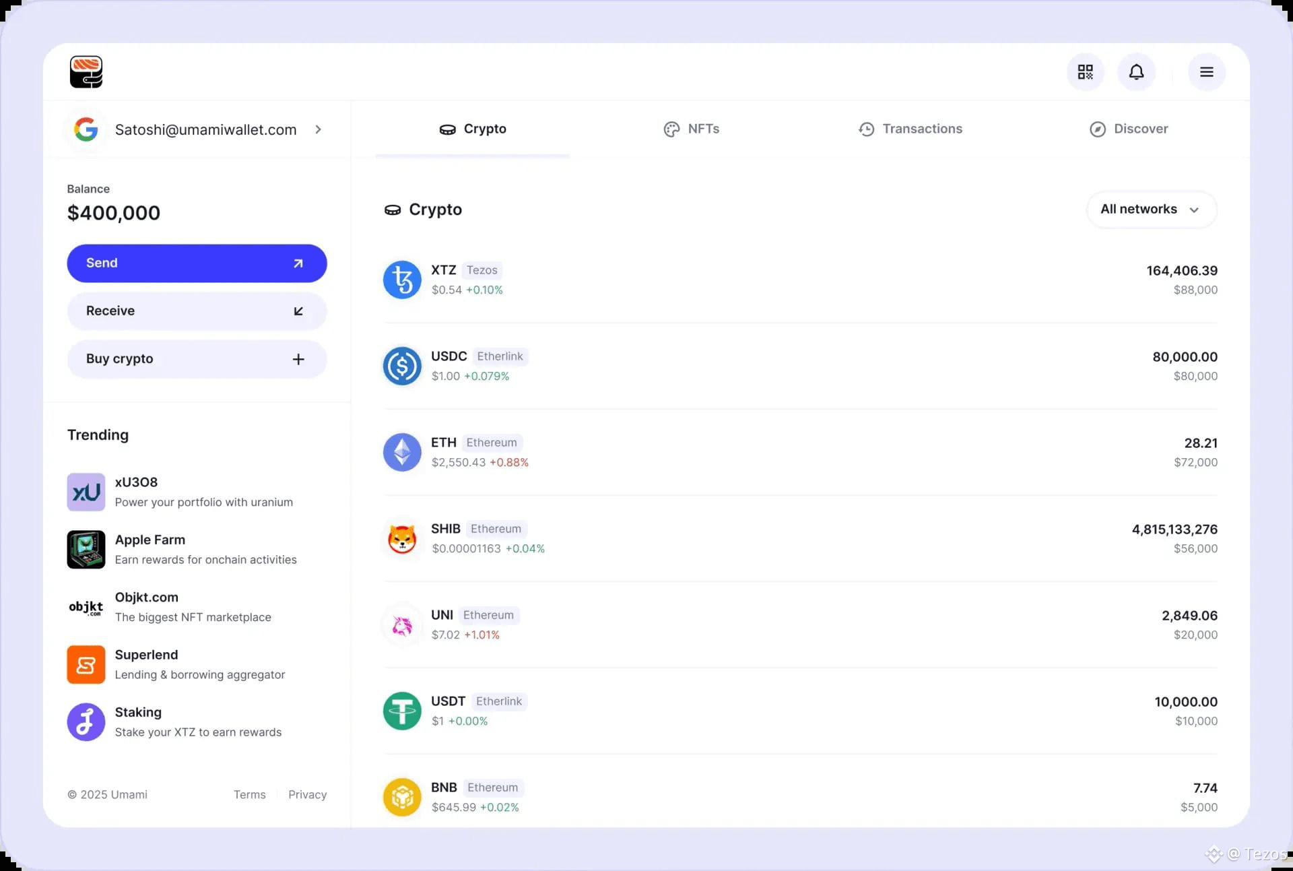Image resolution: width=1293 pixels, height=871 pixels.
Task: Switch to the NFTs tab
Action: tap(691, 129)
